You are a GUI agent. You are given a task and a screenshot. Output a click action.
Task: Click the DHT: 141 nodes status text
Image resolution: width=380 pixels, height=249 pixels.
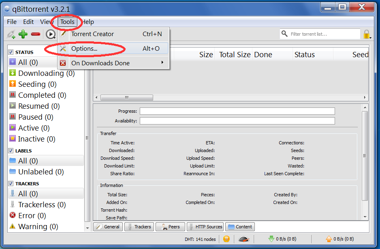tap(200, 239)
